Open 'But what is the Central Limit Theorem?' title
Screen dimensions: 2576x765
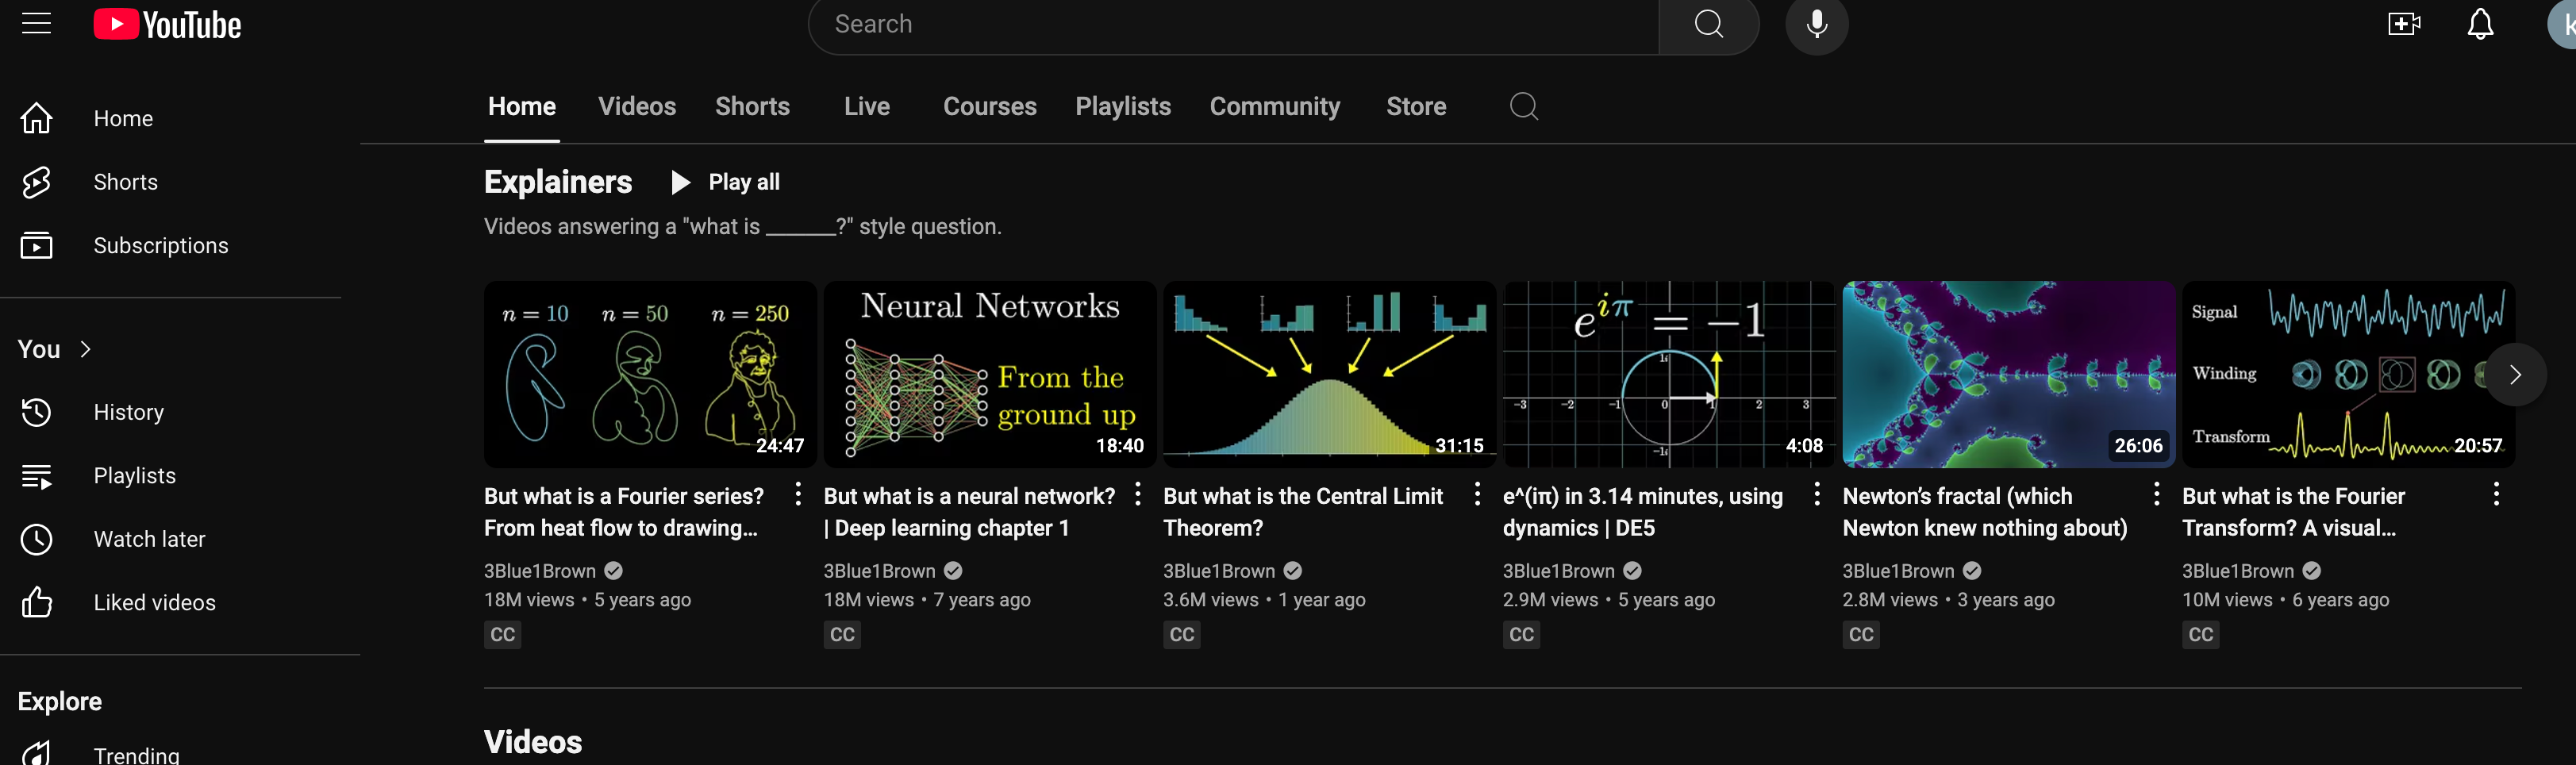(1303, 512)
